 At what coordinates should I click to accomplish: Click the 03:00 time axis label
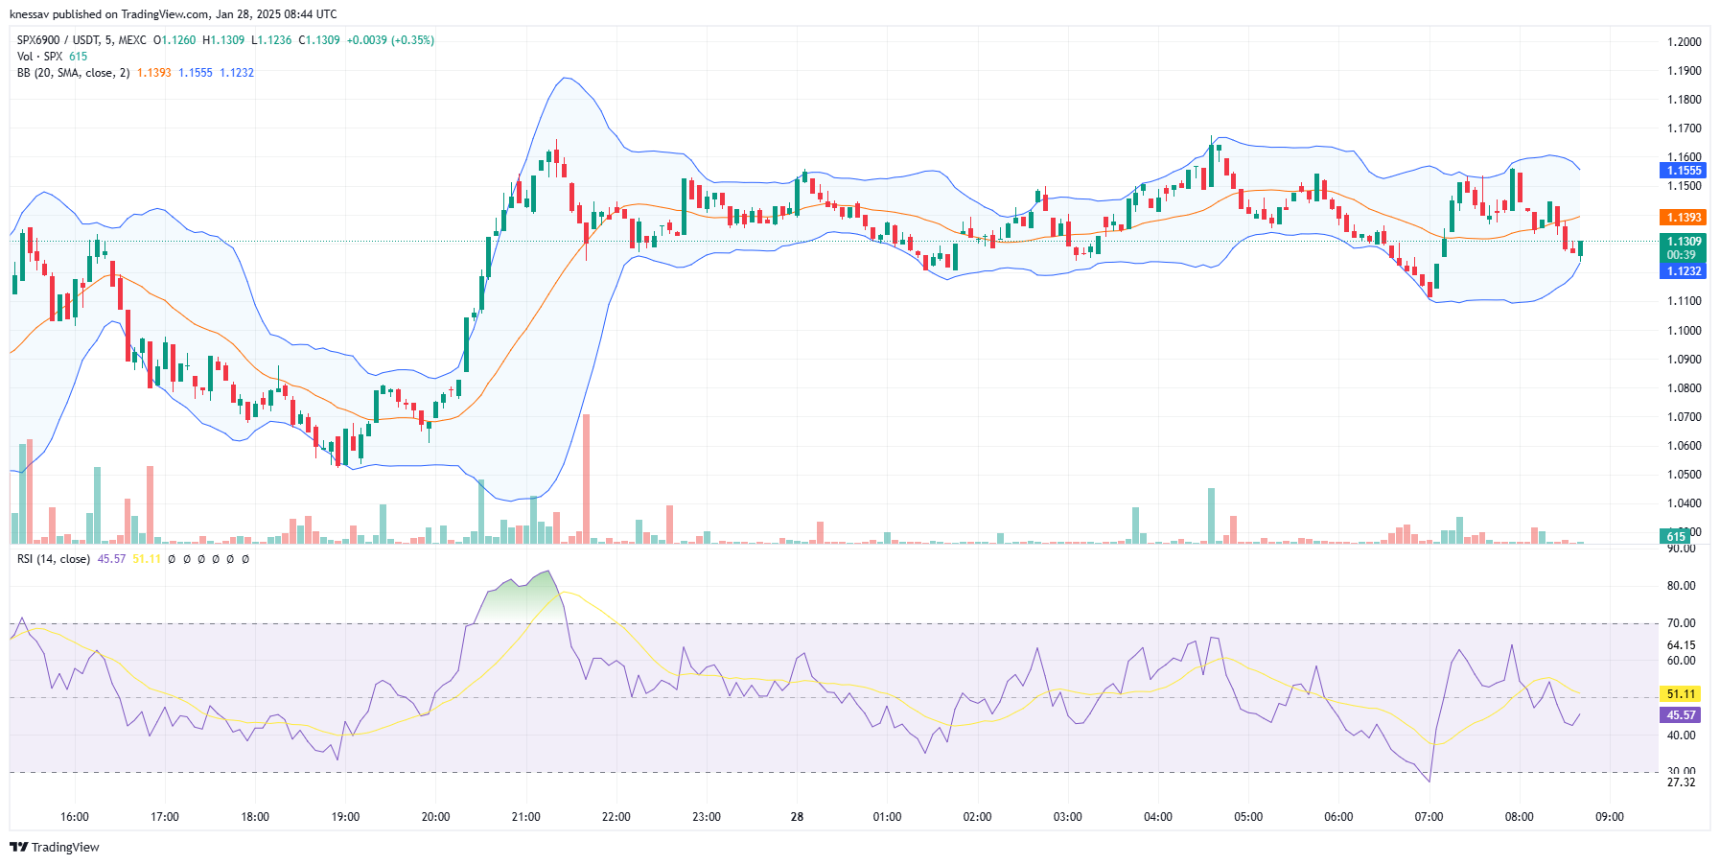coord(1068,817)
